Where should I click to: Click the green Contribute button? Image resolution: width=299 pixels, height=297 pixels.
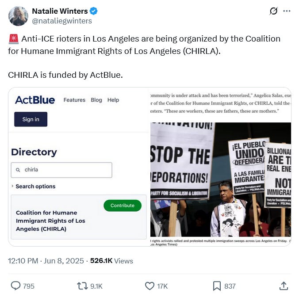[123, 206]
